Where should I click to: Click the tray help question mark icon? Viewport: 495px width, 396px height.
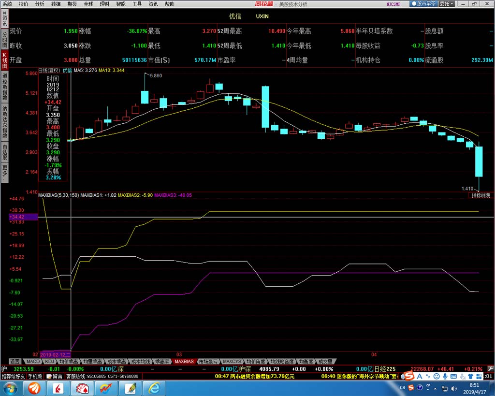point(420,387)
